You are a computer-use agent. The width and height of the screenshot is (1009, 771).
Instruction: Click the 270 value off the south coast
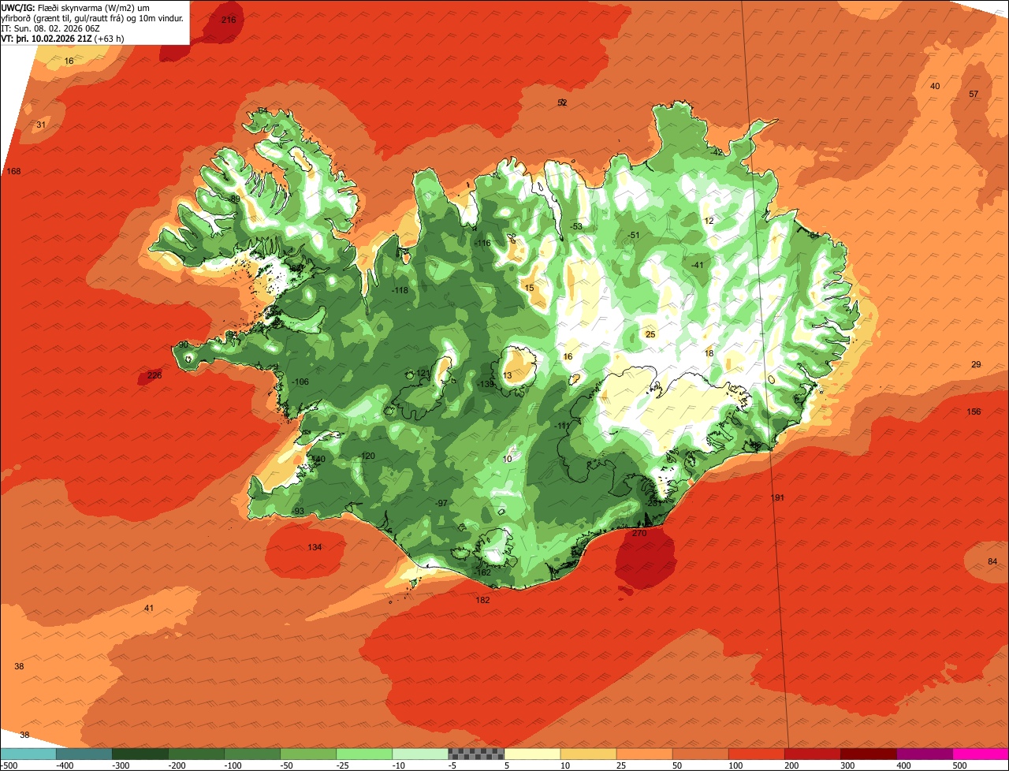(639, 534)
